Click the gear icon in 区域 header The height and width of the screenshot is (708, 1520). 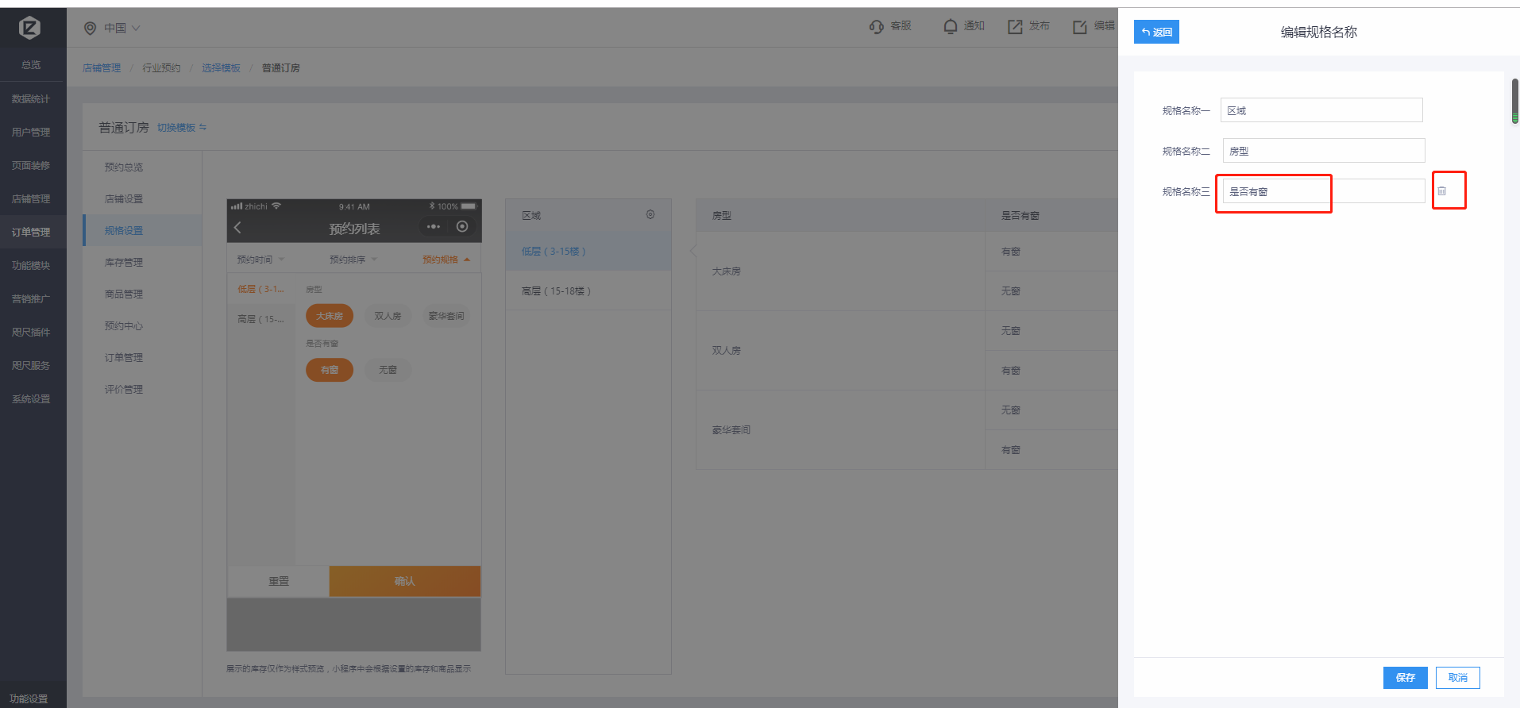coord(650,214)
